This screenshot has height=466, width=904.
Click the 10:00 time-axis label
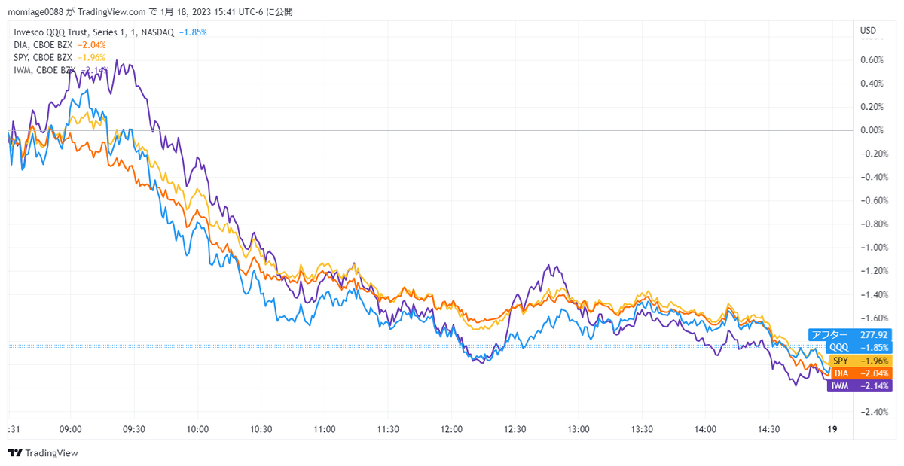tap(197, 429)
